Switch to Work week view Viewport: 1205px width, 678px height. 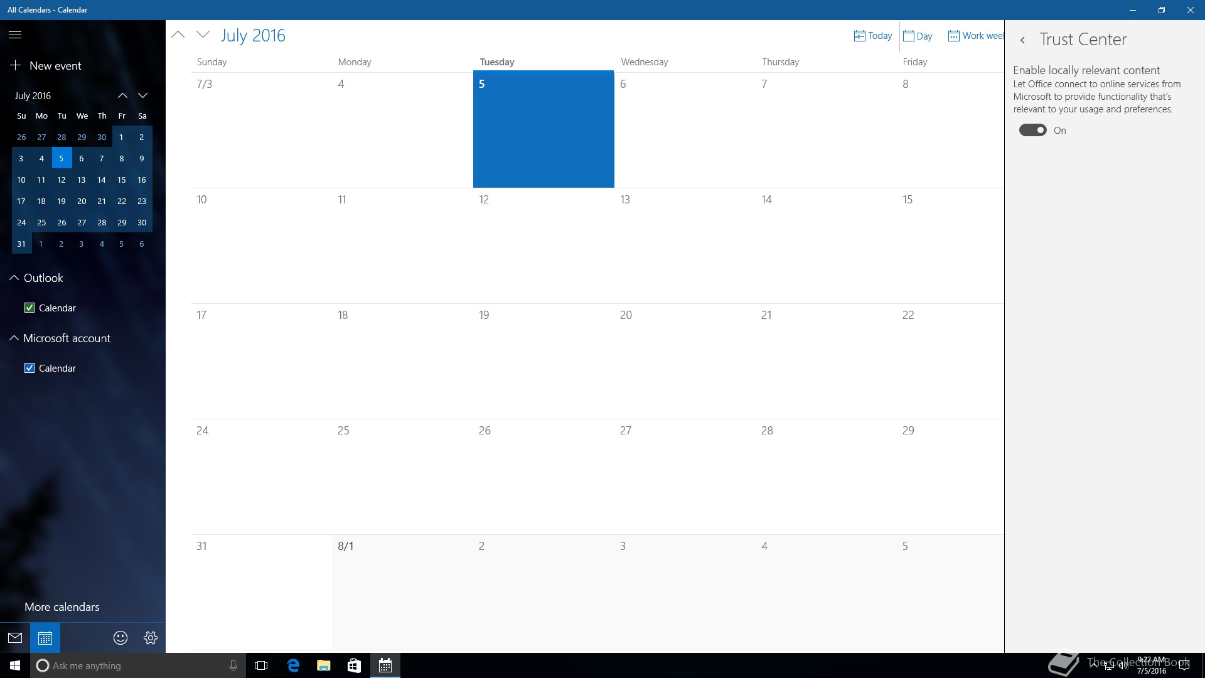(x=975, y=36)
